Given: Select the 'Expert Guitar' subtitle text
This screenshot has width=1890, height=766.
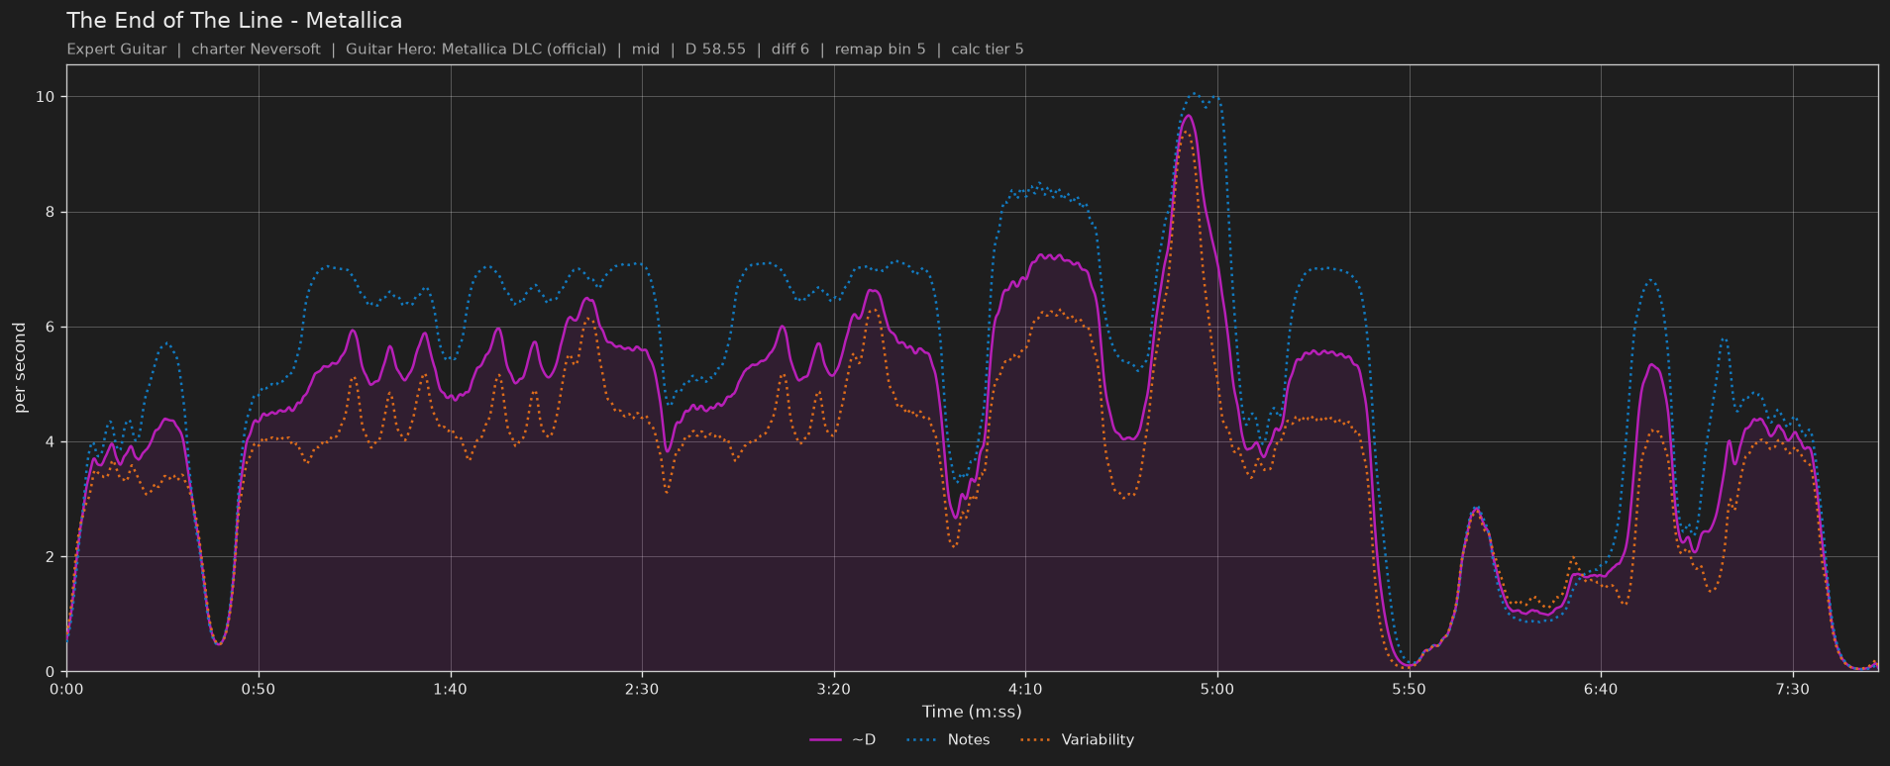Looking at the screenshot, I should point(116,48).
